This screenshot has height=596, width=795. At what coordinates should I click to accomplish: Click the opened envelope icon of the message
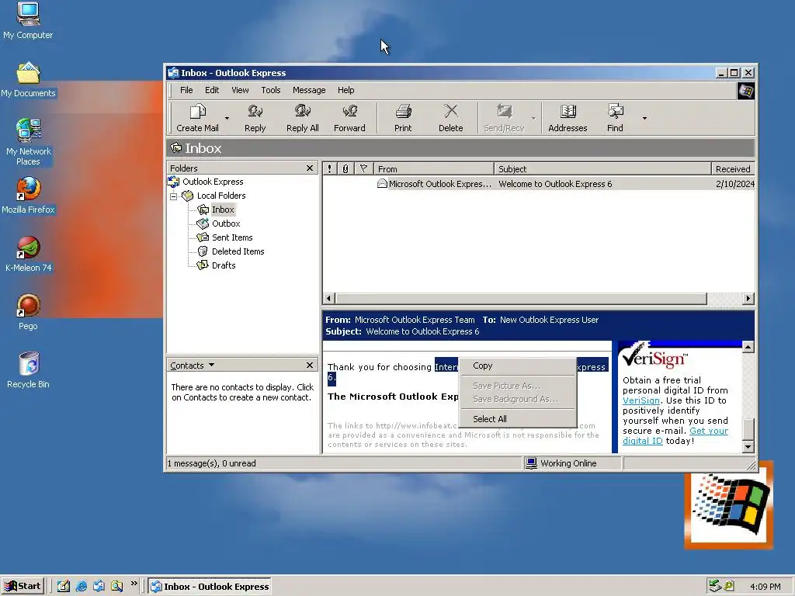point(382,183)
